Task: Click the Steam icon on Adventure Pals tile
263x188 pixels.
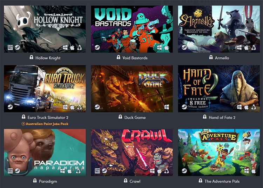Action: click(184, 171)
